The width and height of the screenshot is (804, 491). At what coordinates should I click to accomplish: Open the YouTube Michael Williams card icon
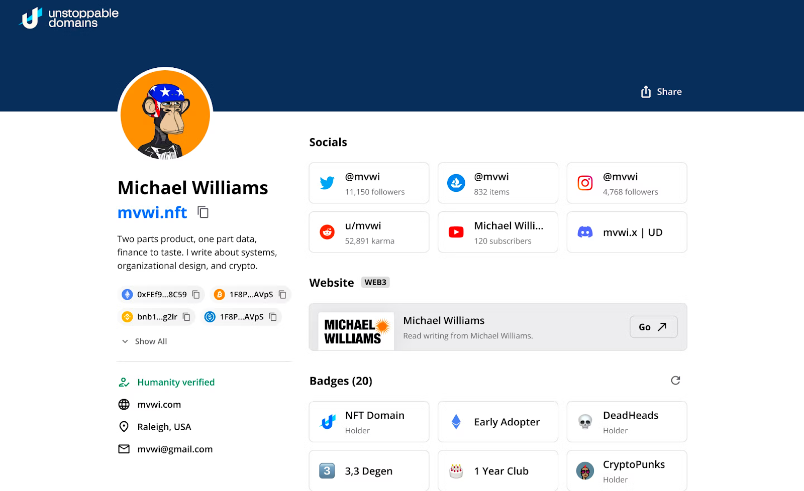click(x=456, y=232)
